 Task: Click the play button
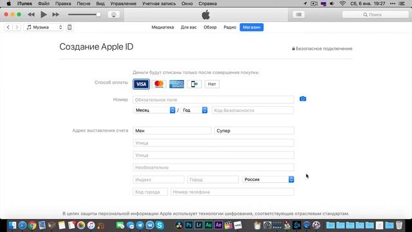point(44,14)
